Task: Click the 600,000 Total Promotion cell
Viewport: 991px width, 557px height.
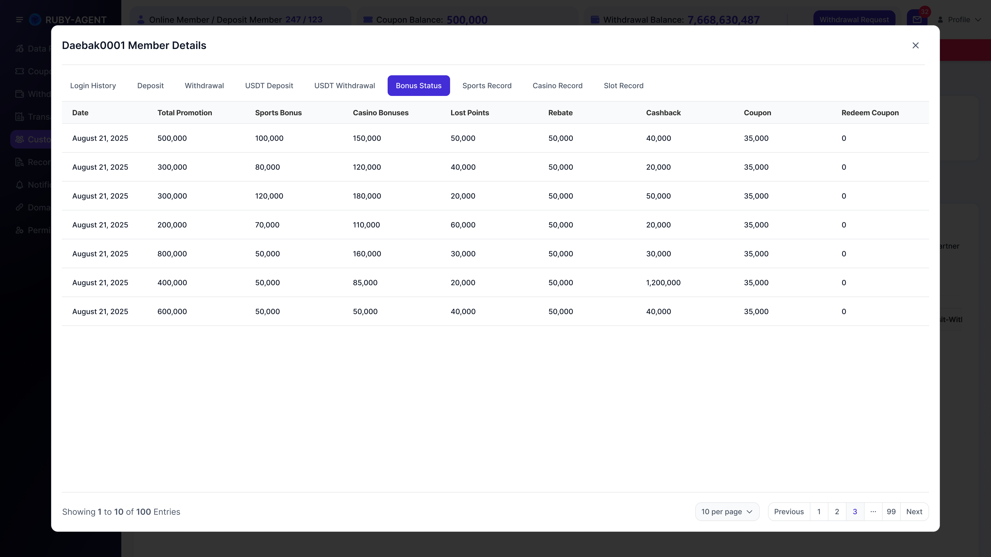Action: 172,311
